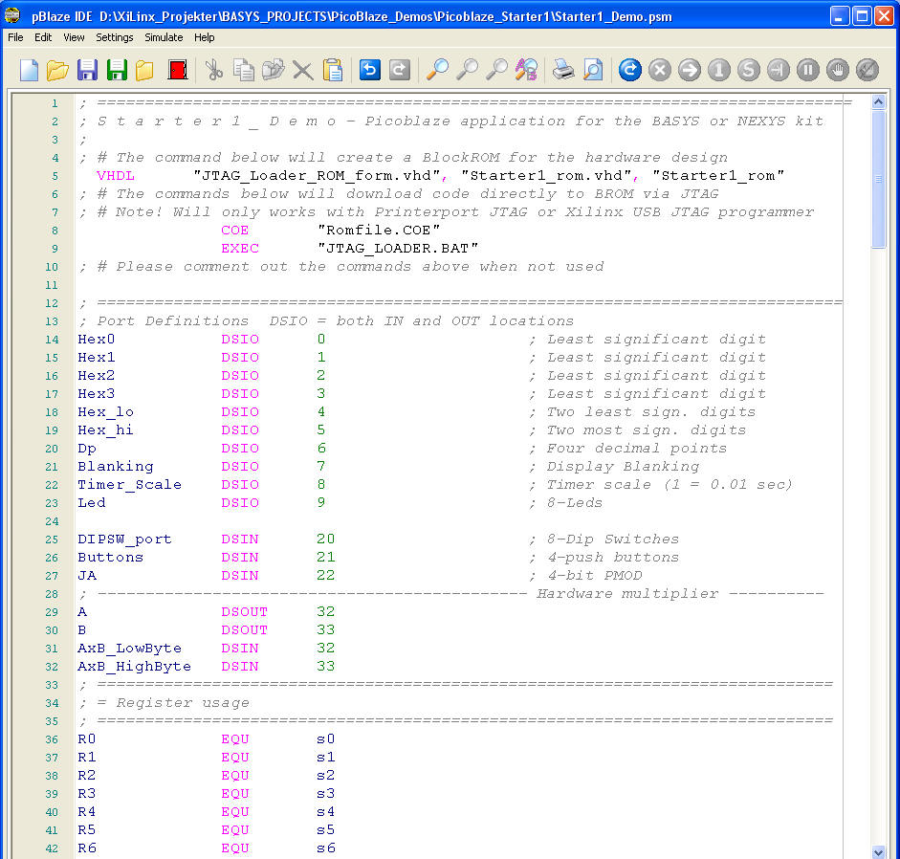Click the Hex_lo port label
This screenshot has width=900, height=859.
pyautogui.click(x=105, y=412)
